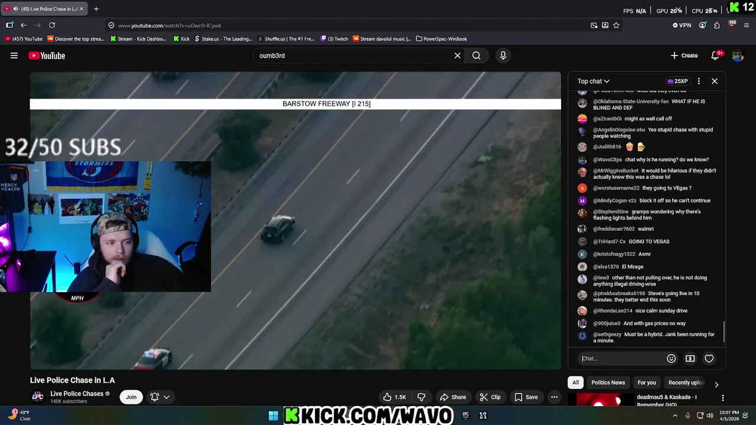The image size is (756, 425).
Task: Open the live chat options menu
Action: click(699, 81)
